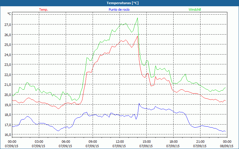Click the 18:00 time axis label
This screenshot has height=149, width=239.
click(x=174, y=142)
